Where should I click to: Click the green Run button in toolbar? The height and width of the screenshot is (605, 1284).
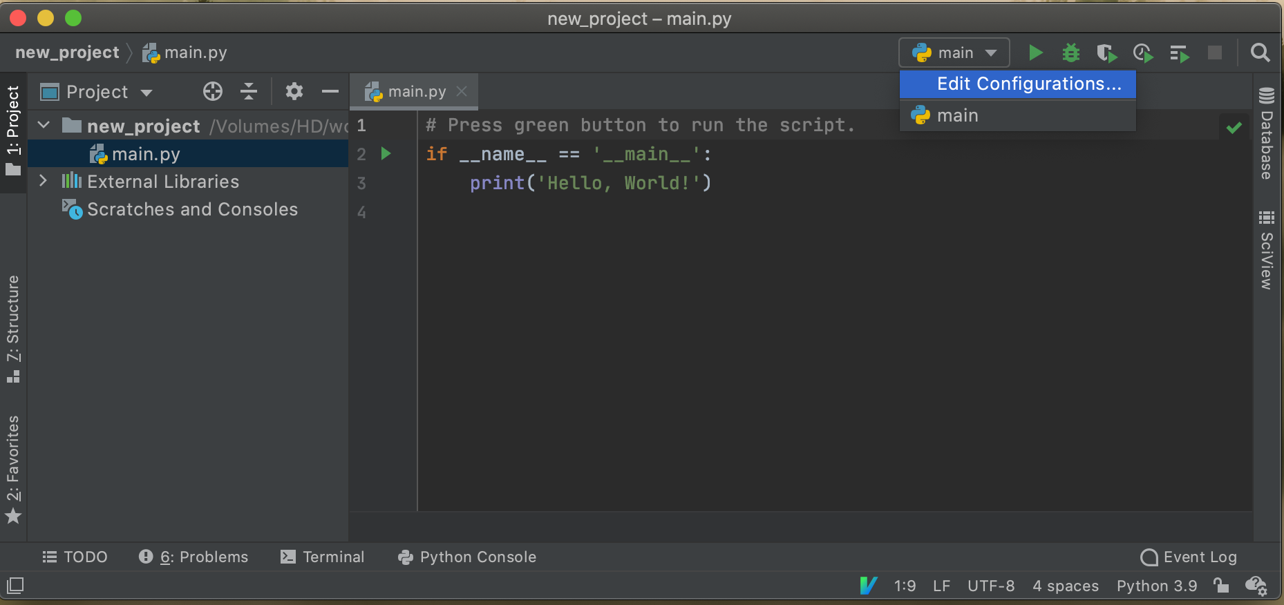[x=1035, y=53]
